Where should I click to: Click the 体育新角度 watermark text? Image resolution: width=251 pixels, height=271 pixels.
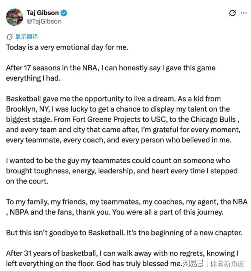227,263
